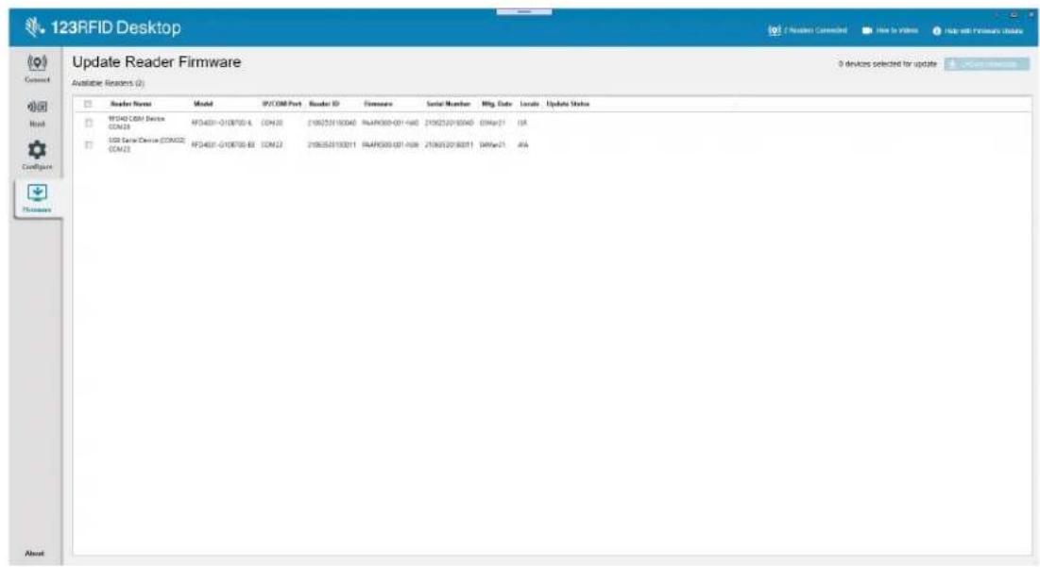Click the Model column header

click(x=203, y=104)
